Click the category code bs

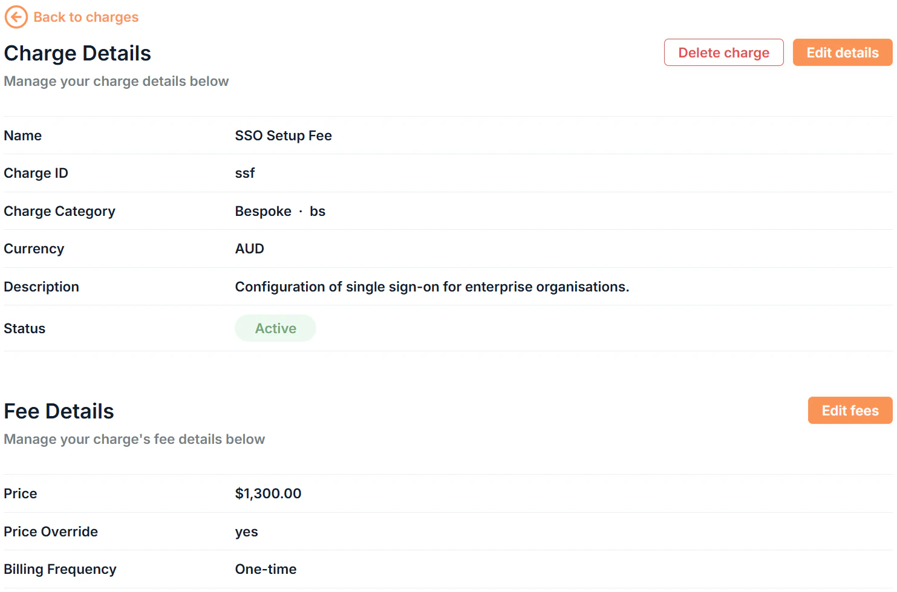click(x=318, y=211)
